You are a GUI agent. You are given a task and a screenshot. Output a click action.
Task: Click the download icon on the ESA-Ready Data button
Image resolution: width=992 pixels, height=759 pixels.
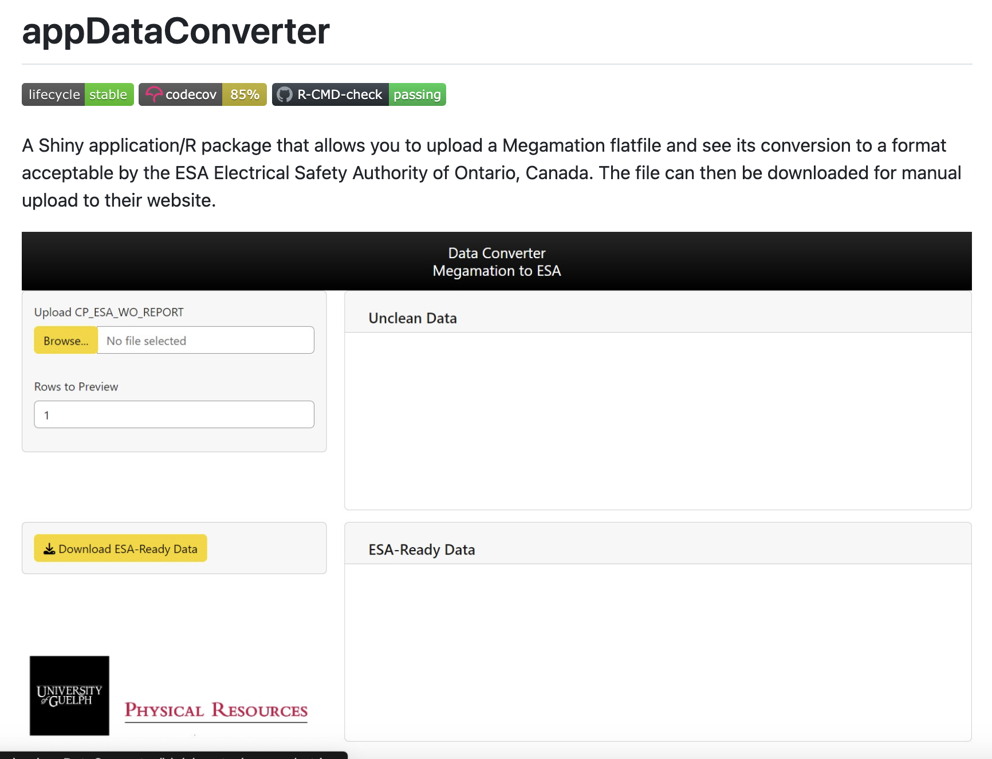49,548
